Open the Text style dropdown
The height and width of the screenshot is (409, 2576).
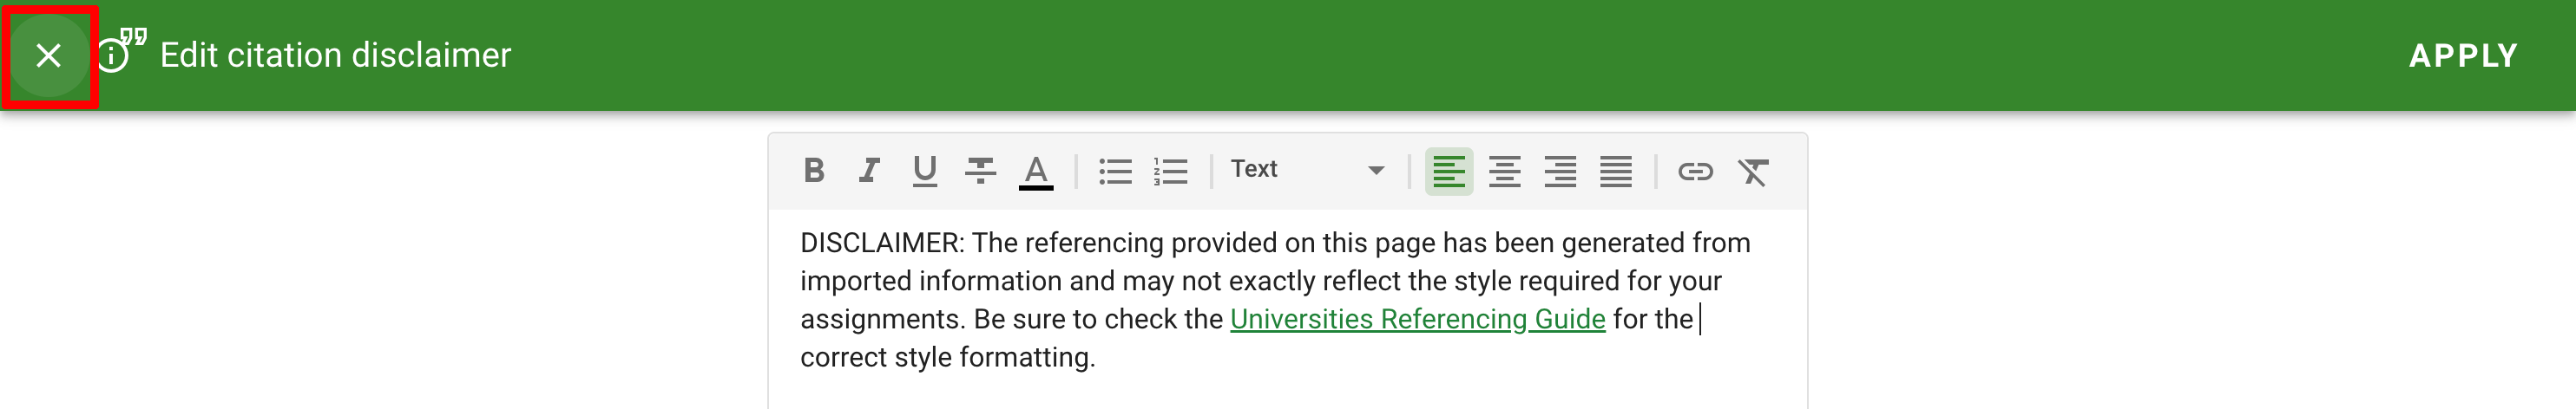click(1306, 170)
